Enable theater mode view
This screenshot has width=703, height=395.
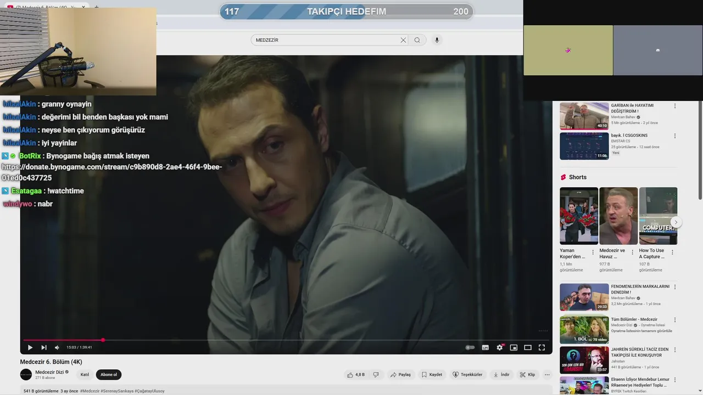pos(528,347)
